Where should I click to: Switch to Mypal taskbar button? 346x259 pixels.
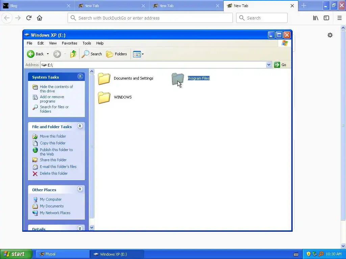click(63, 254)
